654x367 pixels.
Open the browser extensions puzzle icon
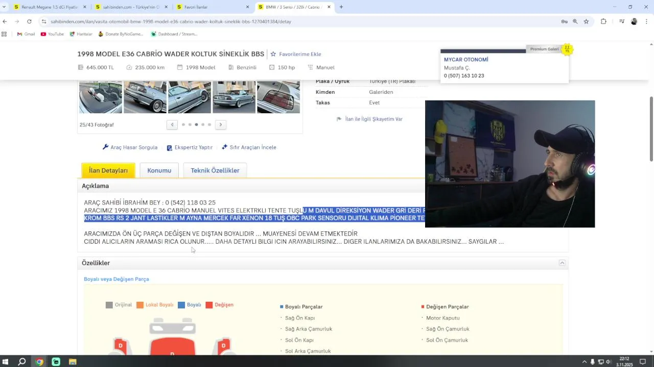click(603, 21)
